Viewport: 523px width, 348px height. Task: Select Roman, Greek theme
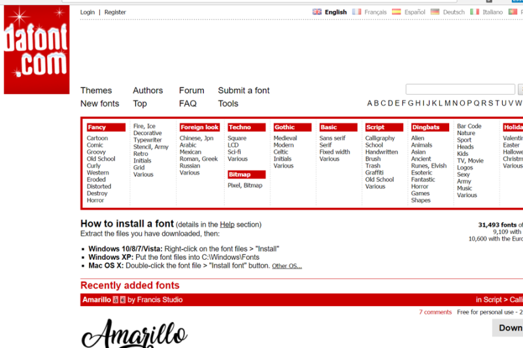(x=199, y=159)
